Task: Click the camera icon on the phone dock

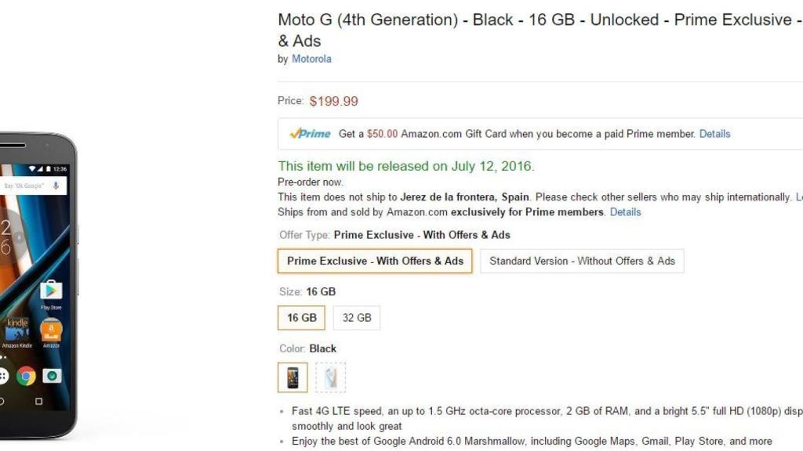Action: click(x=52, y=376)
